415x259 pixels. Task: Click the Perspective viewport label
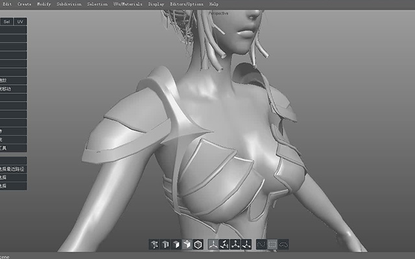(219, 13)
